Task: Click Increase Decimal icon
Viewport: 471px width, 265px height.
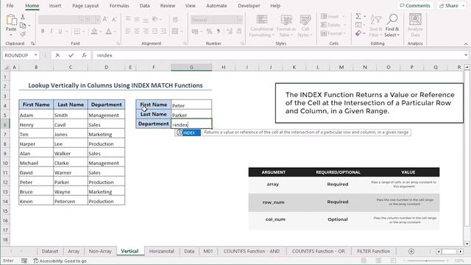Action: (x=230, y=31)
